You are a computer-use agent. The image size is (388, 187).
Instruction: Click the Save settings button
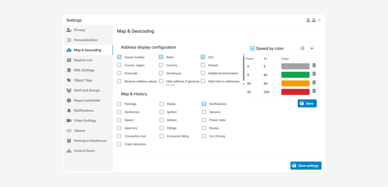pos(306,166)
